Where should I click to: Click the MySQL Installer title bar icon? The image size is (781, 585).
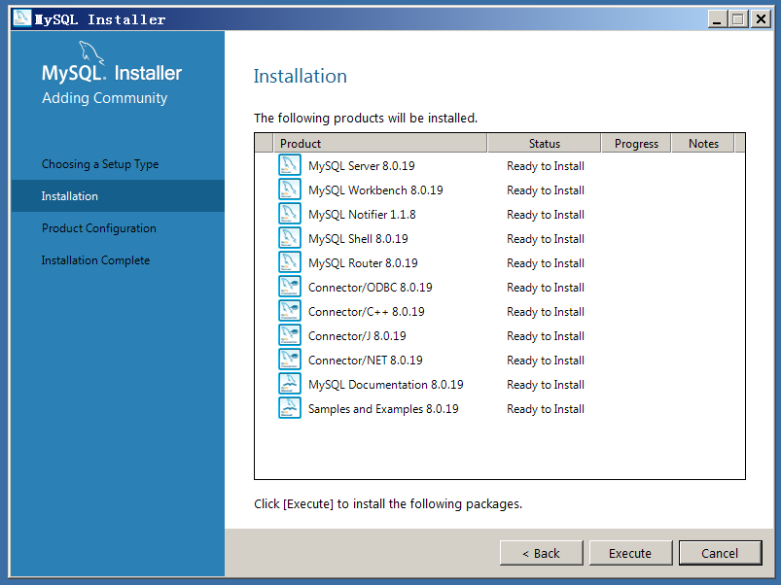click(22, 18)
